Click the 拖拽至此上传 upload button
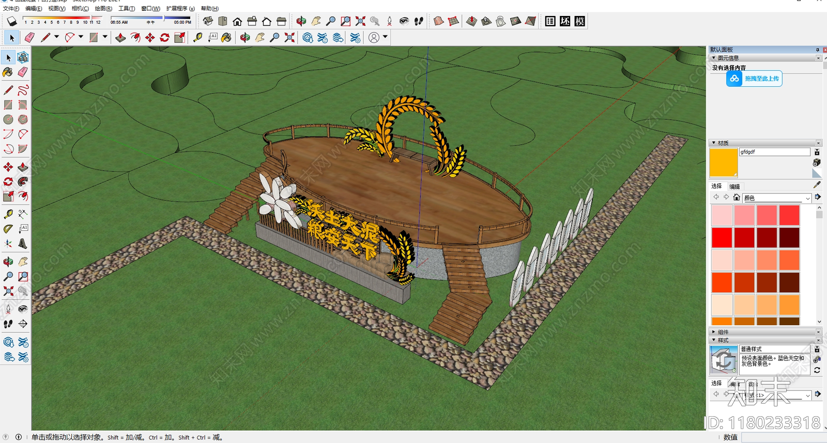827x443 pixels. 754,78
